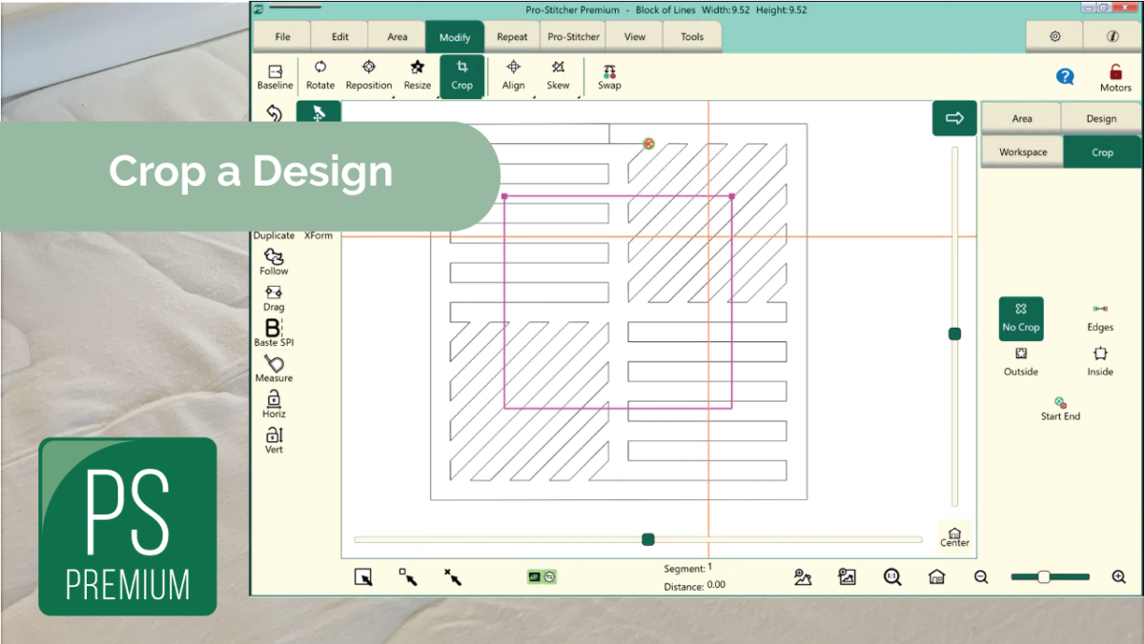Select the Reposition tool
Screen dimensions: 1144x644
368,76
